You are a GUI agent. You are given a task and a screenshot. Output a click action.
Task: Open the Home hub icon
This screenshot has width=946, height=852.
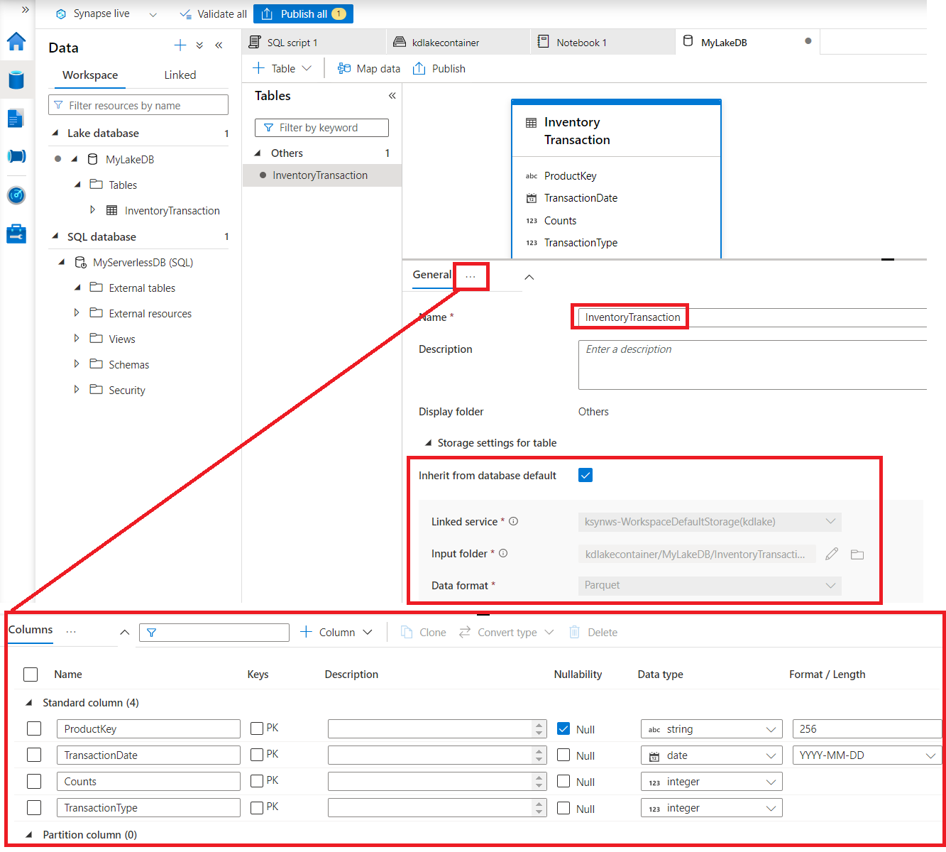(16, 42)
